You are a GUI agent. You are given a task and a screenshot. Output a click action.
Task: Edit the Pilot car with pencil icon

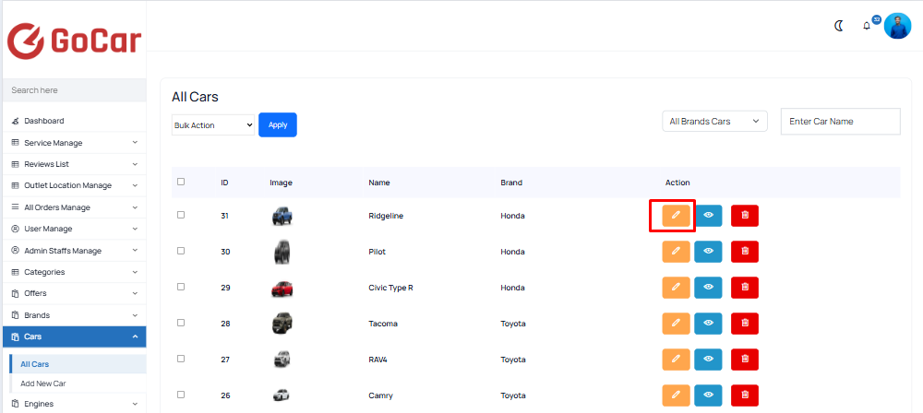[x=676, y=252]
